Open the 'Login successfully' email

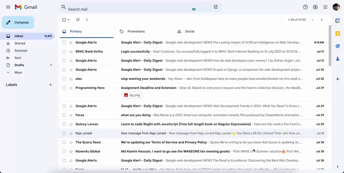coord(193,51)
